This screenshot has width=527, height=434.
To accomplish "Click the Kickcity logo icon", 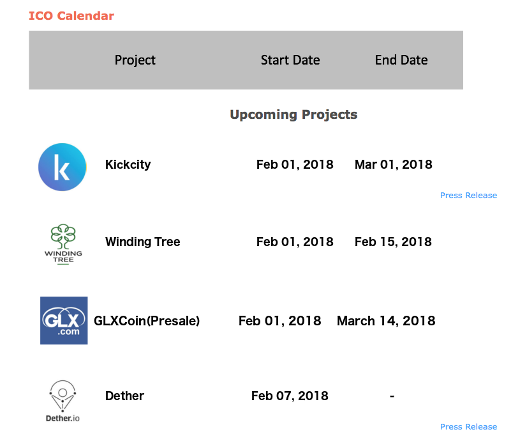I will 62,167.
